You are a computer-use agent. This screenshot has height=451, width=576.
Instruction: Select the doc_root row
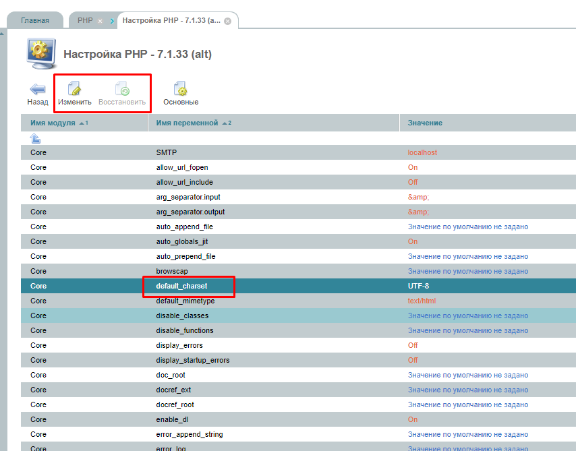298,375
